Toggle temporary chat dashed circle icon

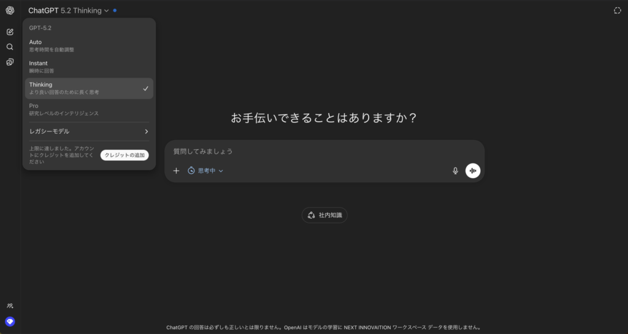pos(617,10)
